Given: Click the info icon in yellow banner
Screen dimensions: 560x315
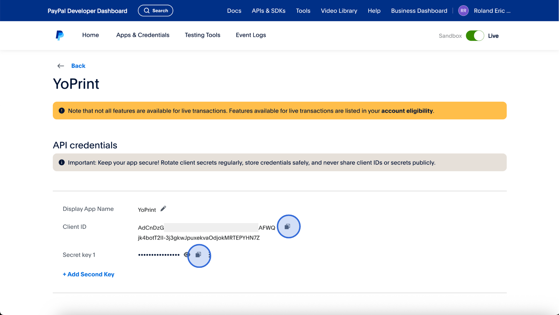Looking at the screenshot, I should 62,111.
